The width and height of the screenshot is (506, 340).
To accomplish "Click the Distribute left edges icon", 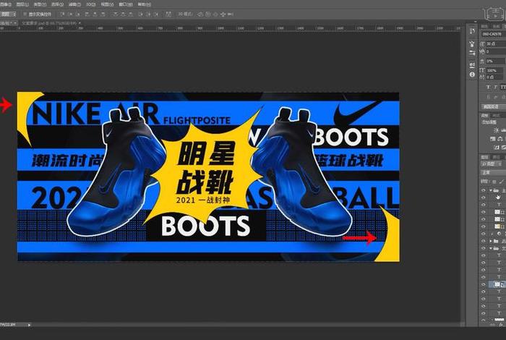I will tap(140, 14).
